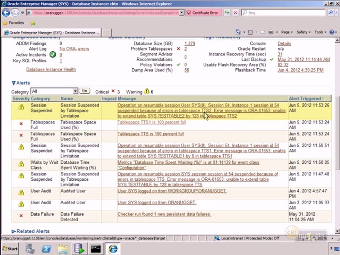Open the Print options dropdown arrow

(x=277, y=32)
